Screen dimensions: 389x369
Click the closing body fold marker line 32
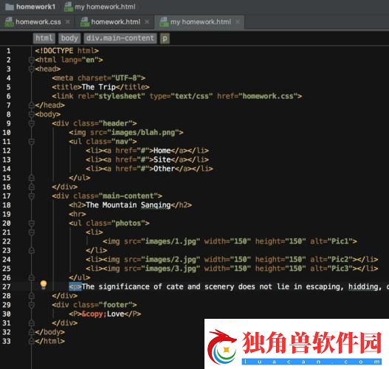(x=31, y=332)
